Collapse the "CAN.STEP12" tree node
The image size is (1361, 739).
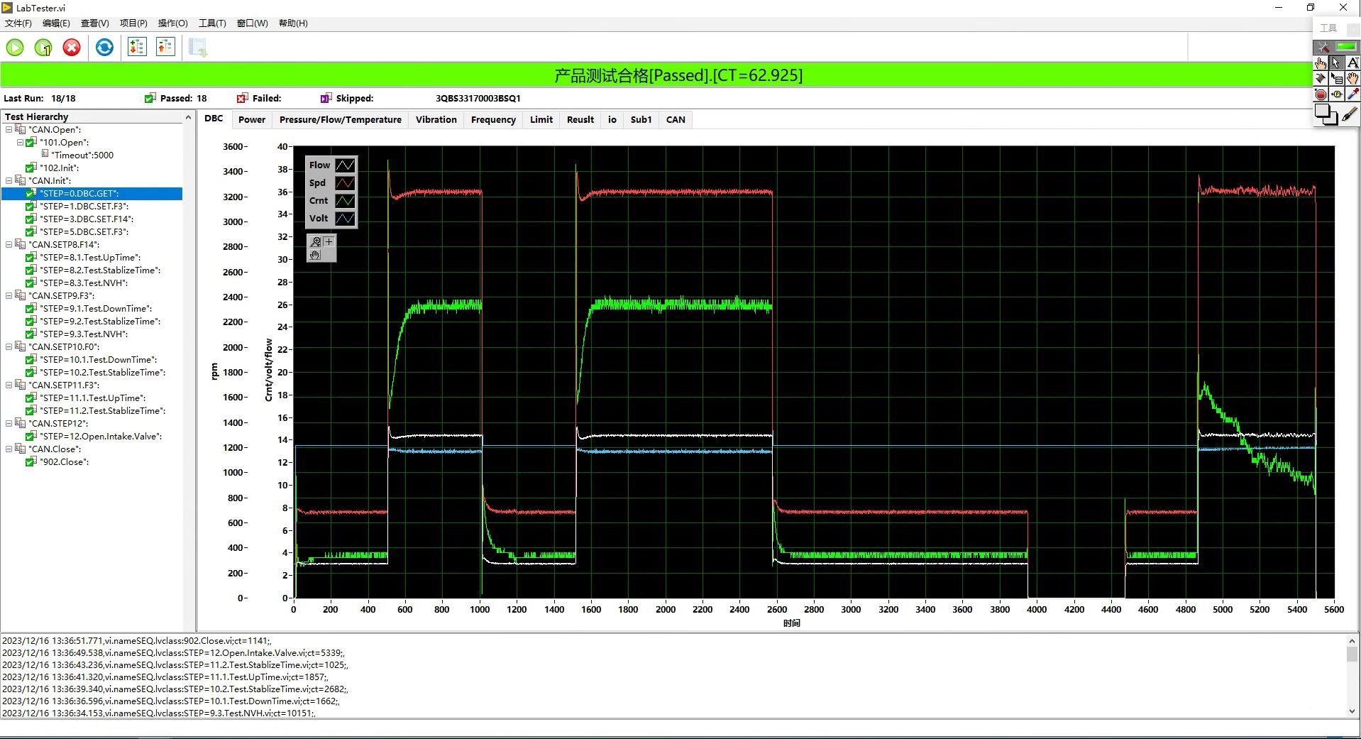pos(9,424)
